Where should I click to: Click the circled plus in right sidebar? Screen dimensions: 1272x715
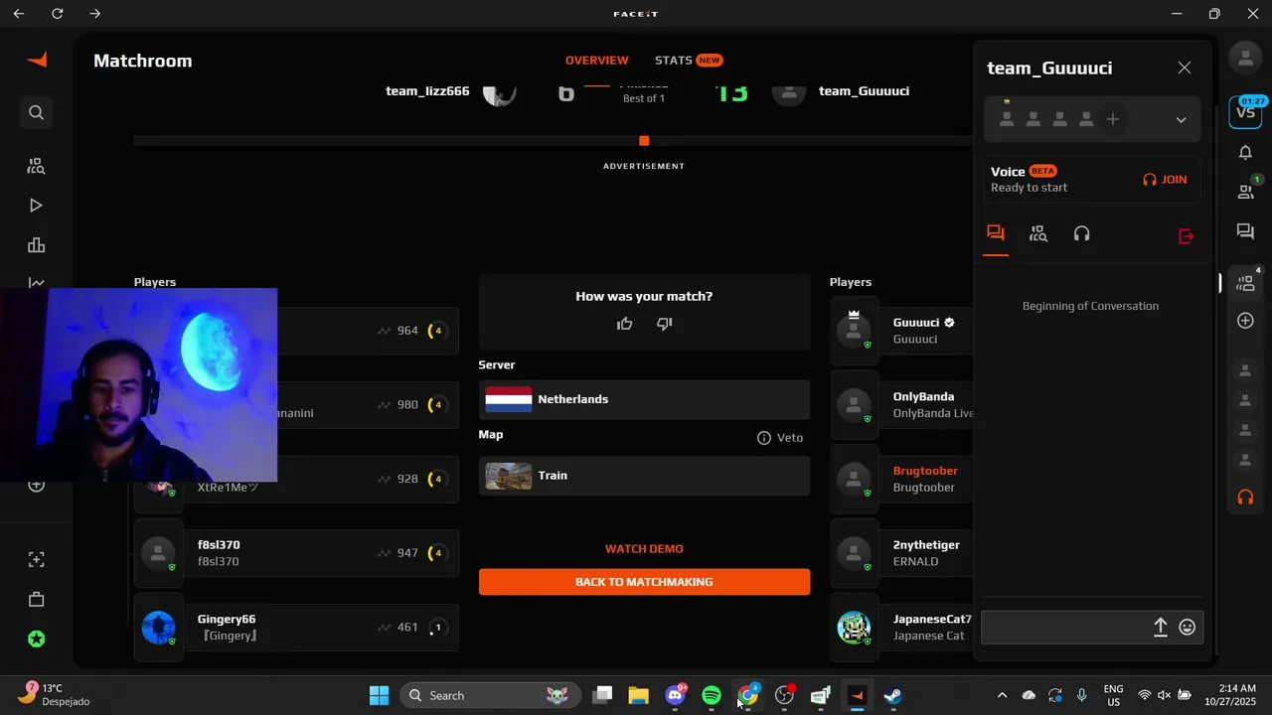pos(1245,321)
